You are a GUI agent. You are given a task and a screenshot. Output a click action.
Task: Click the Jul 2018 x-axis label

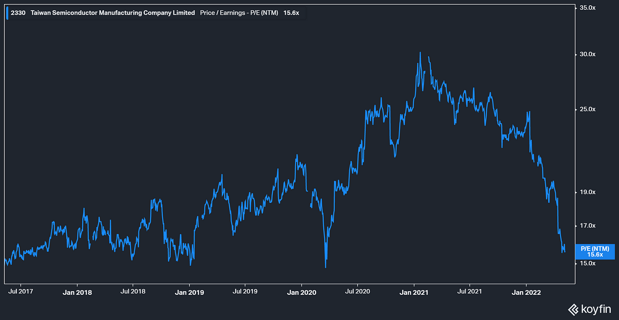coord(133,292)
